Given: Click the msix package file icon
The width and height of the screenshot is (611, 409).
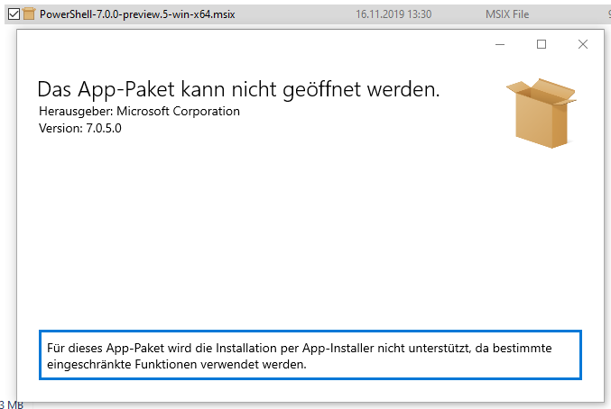Looking at the screenshot, I should coord(29,14).
